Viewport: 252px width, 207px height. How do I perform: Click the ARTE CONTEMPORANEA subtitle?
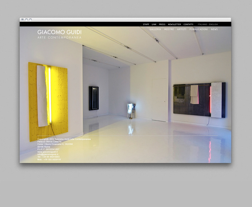pyautogui.click(x=59, y=38)
